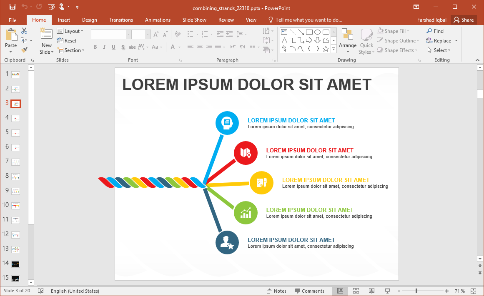Click the zoom slider handle

point(416,291)
